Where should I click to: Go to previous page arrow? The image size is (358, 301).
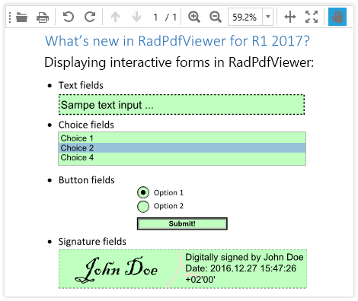coord(115,17)
